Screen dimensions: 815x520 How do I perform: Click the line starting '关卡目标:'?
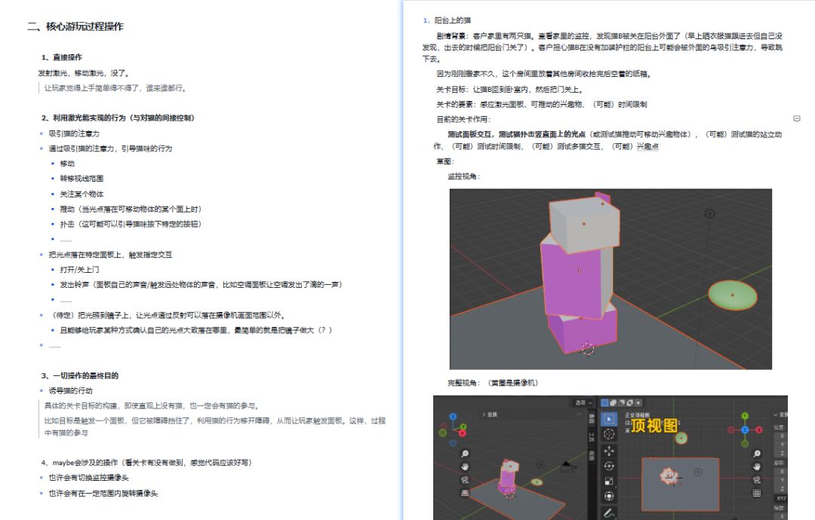pos(510,89)
